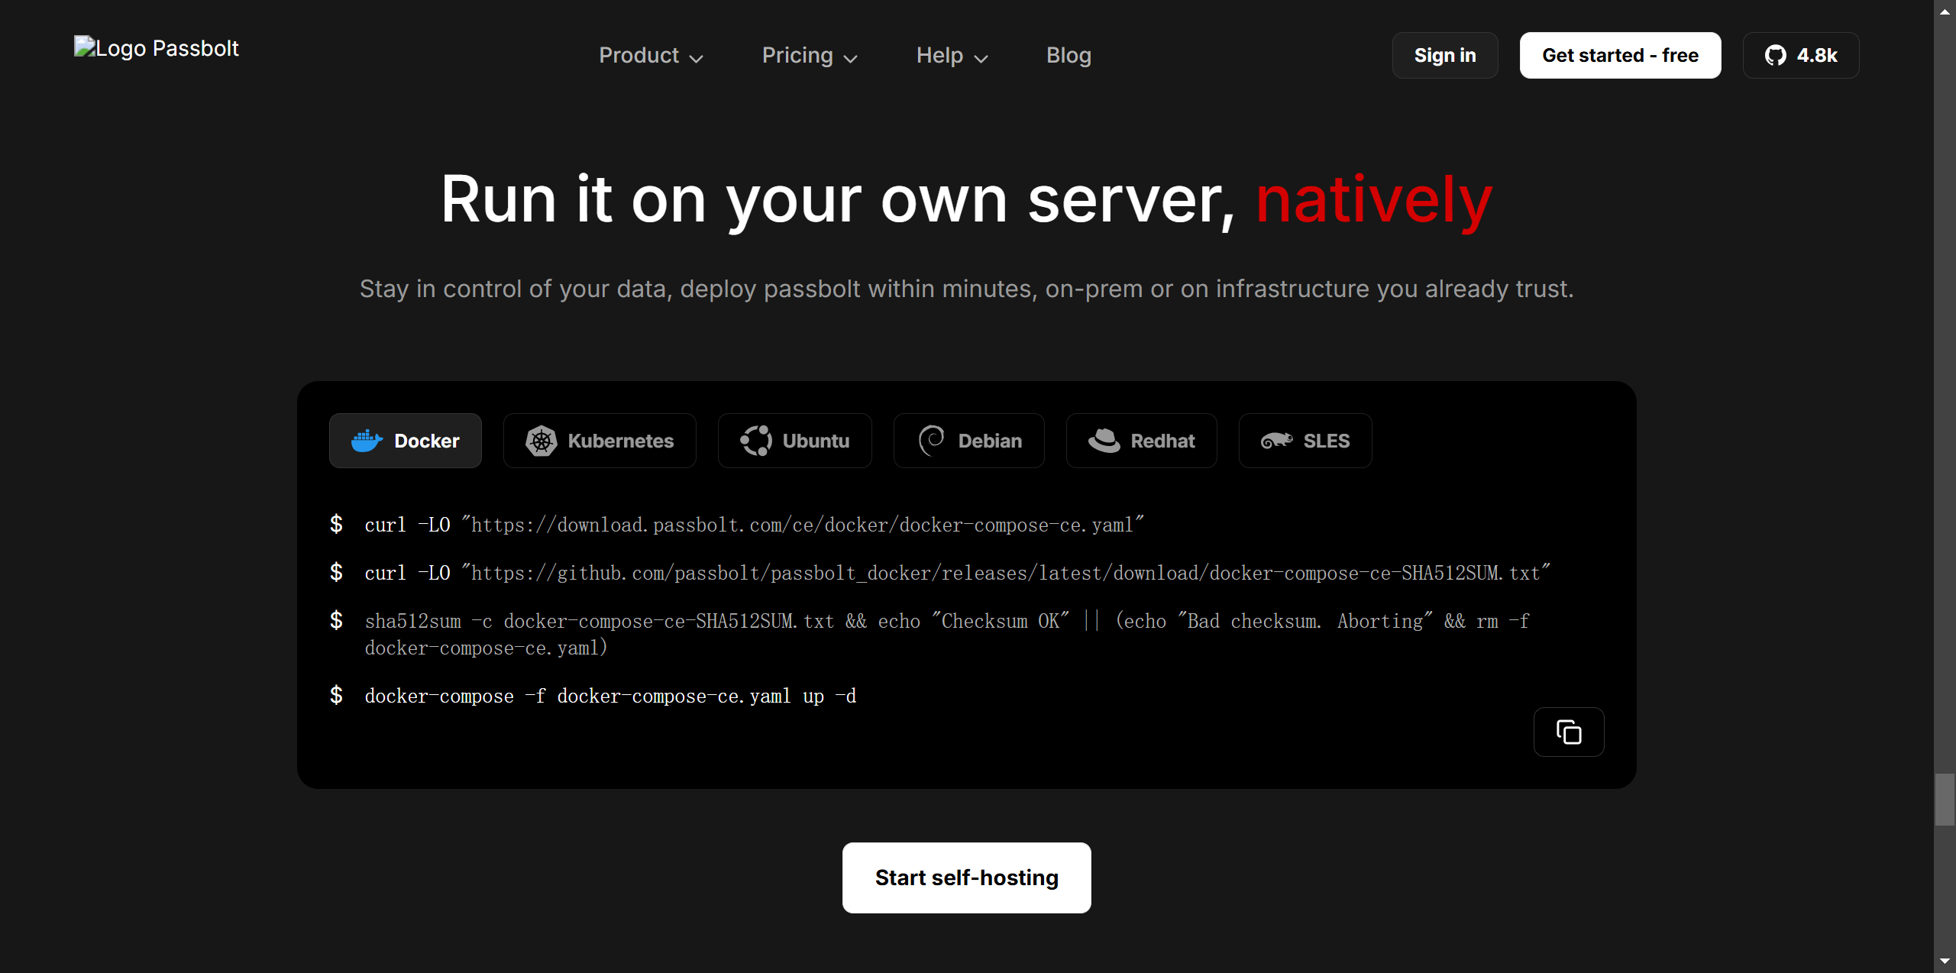Click the vertical scrollbar thumb

coord(1945,799)
